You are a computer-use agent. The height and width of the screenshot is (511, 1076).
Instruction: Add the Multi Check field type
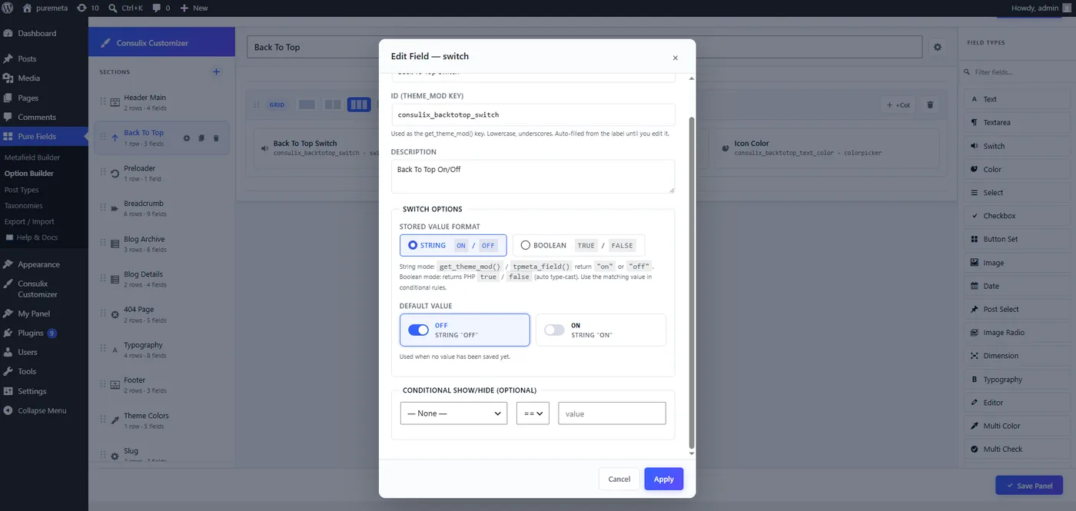[1016, 449]
